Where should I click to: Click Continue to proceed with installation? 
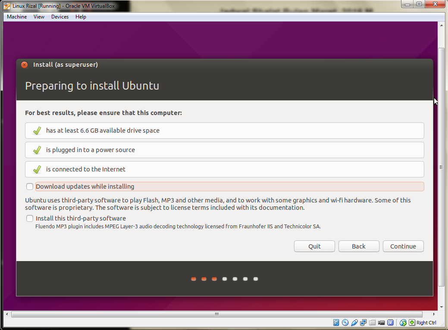403,246
